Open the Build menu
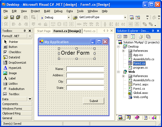This screenshot has width=162, height=127. [x=47, y=11]
